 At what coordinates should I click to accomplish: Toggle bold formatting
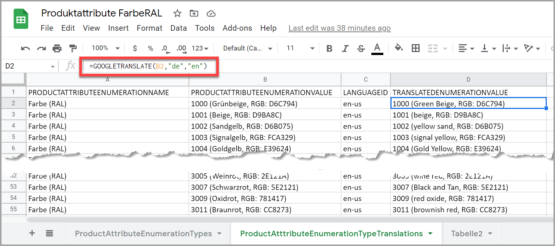(x=329, y=48)
